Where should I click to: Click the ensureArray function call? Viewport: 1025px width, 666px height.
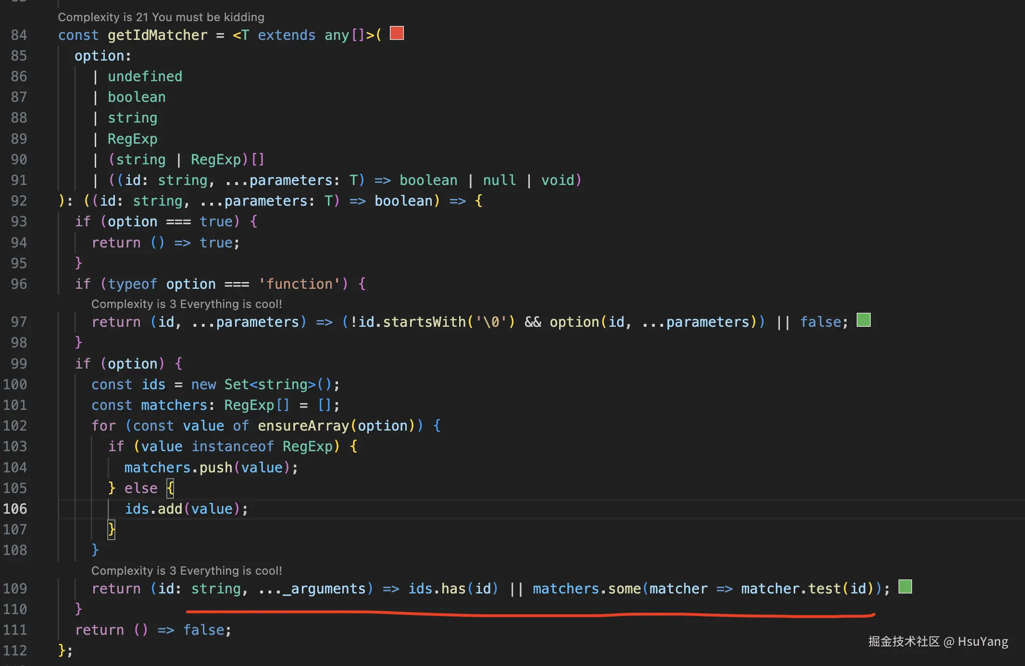[303, 426]
